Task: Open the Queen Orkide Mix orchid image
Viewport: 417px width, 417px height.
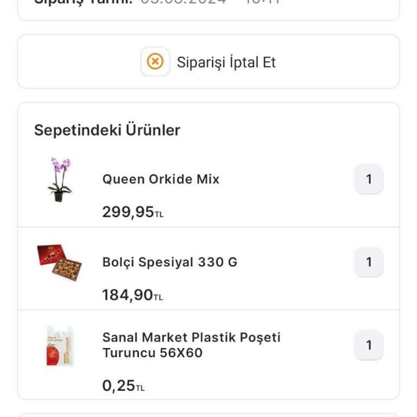Action: (x=59, y=180)
